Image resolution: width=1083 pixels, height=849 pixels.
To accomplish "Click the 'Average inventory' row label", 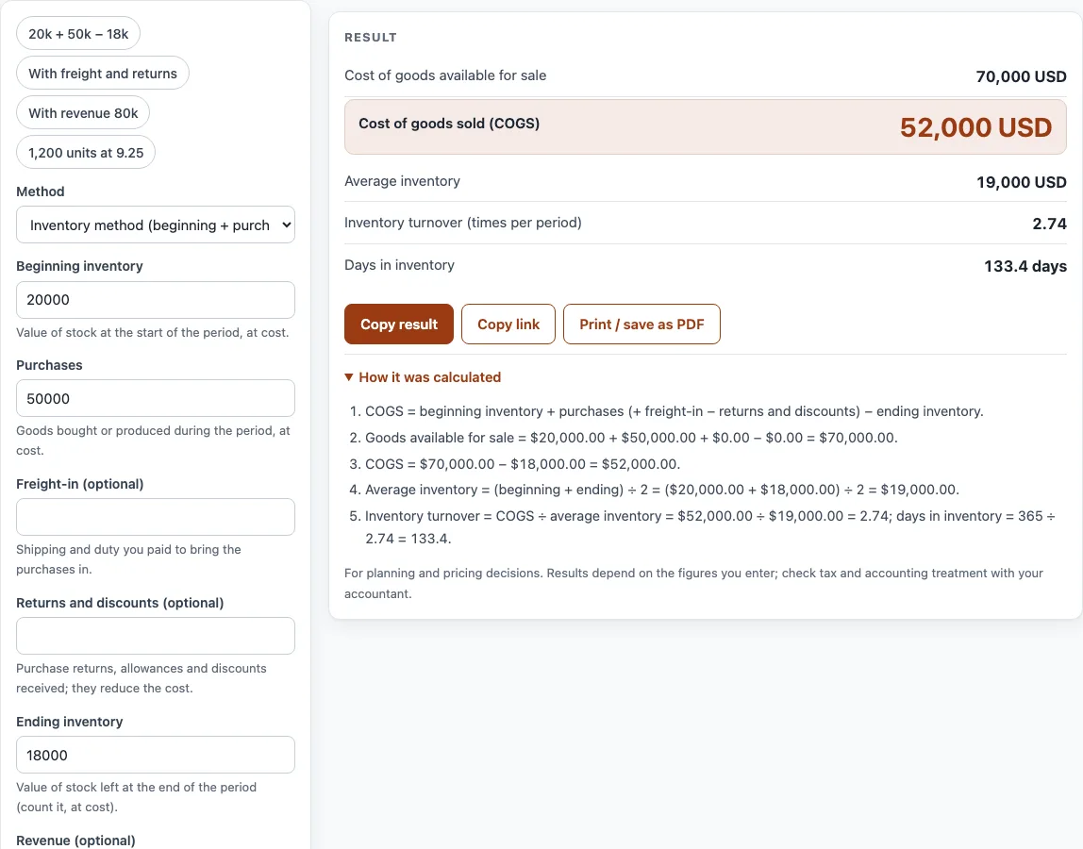I will pyautogui.click(x=402, y=181).
